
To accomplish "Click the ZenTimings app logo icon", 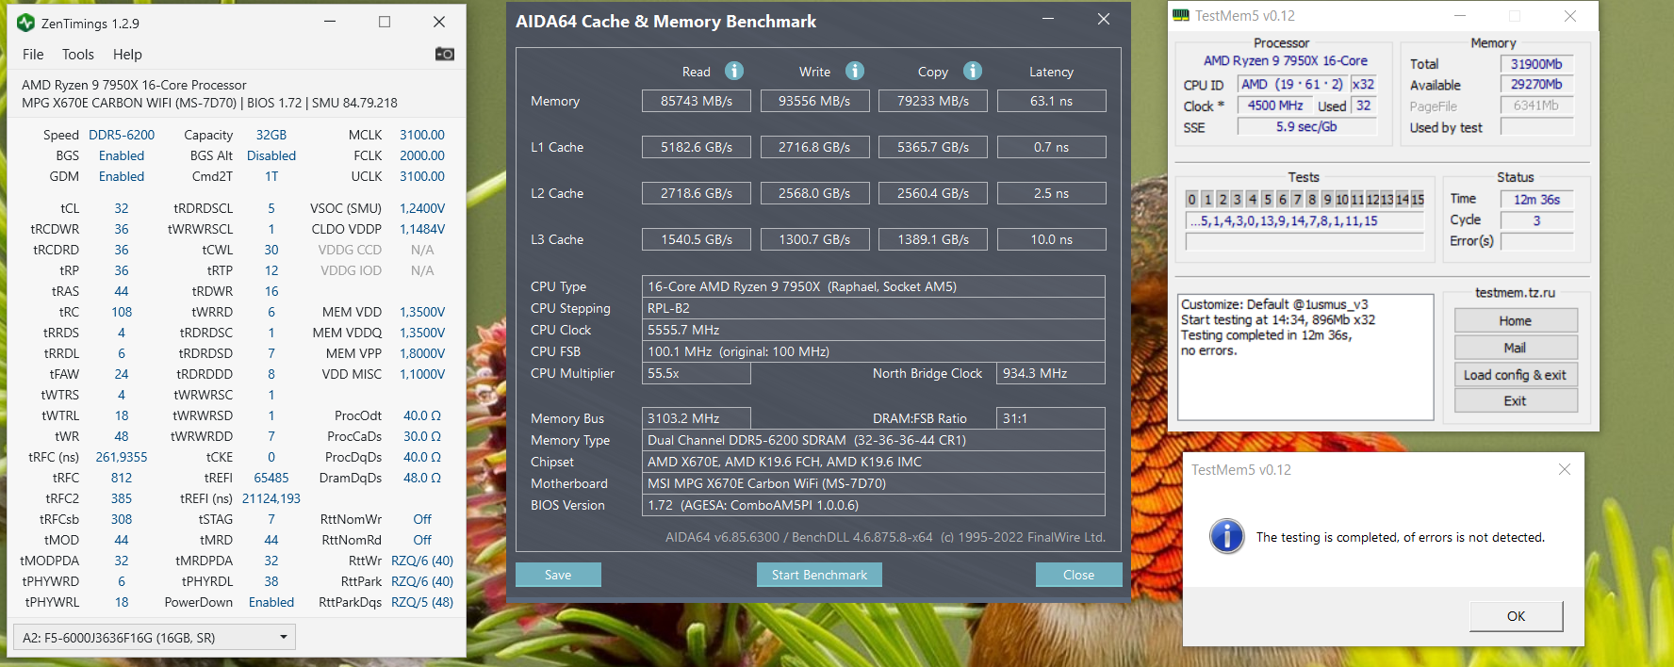I will tap(26, 23).
